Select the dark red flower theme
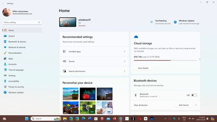The width and height of the screenshot is (217, 122). pos(87,94)
